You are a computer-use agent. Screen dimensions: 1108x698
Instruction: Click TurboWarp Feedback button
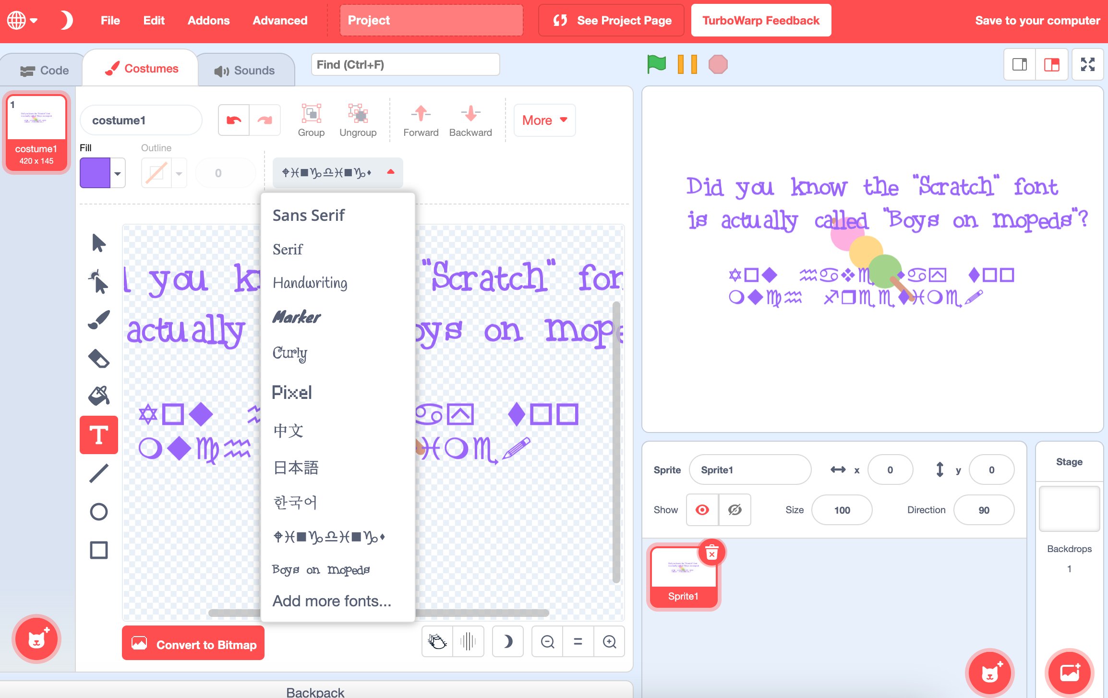point(761,21)
